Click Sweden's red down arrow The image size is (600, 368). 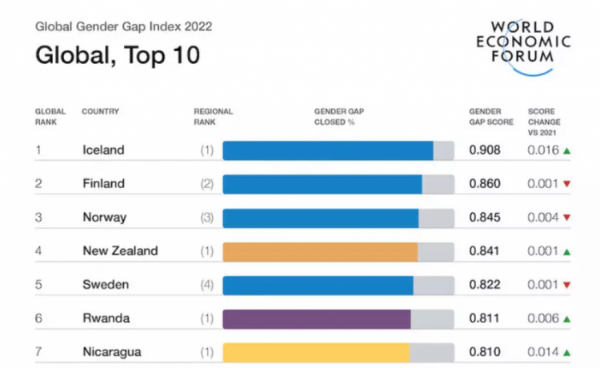pyautogui.click(x=567, y=285)
